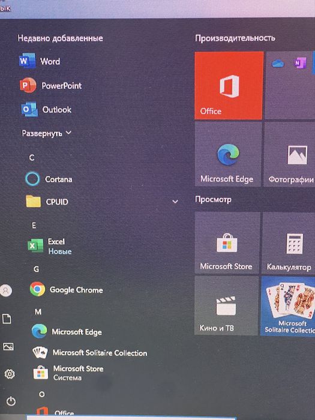Launch Microsoft Solitaire Collection list entry
The image size is (315, 420).
tap(90, 353)
